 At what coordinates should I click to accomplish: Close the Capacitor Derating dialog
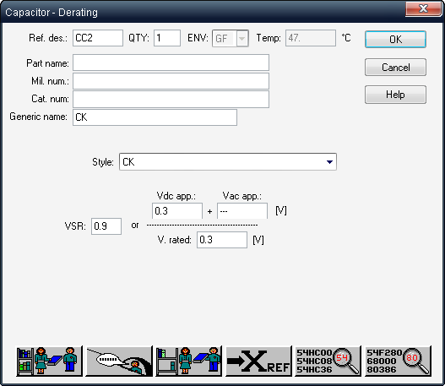(423, 8)
